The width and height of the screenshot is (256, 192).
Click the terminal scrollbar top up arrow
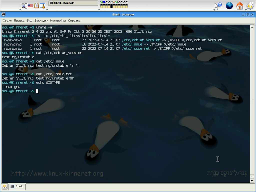(x=252, y=27)
